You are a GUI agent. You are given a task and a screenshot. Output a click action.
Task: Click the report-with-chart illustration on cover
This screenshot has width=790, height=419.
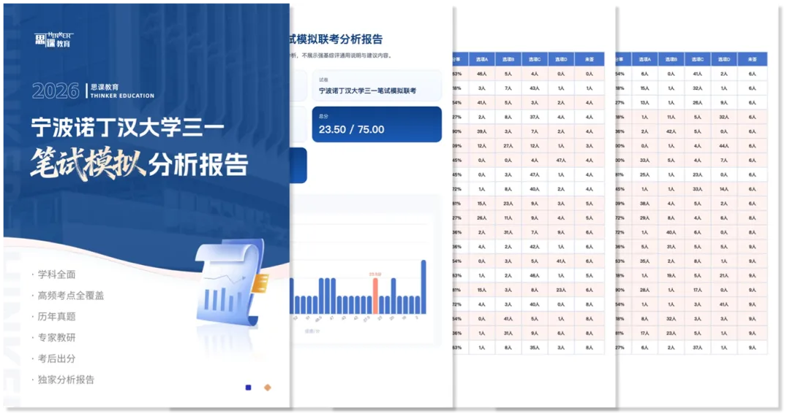tap(233, 283)
